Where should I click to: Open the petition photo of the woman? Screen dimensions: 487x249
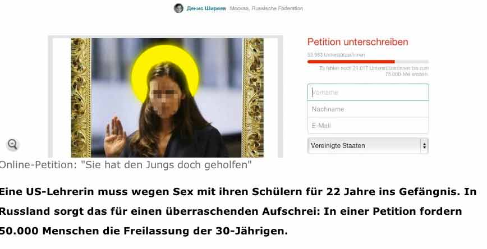click(x=167, y=98)
